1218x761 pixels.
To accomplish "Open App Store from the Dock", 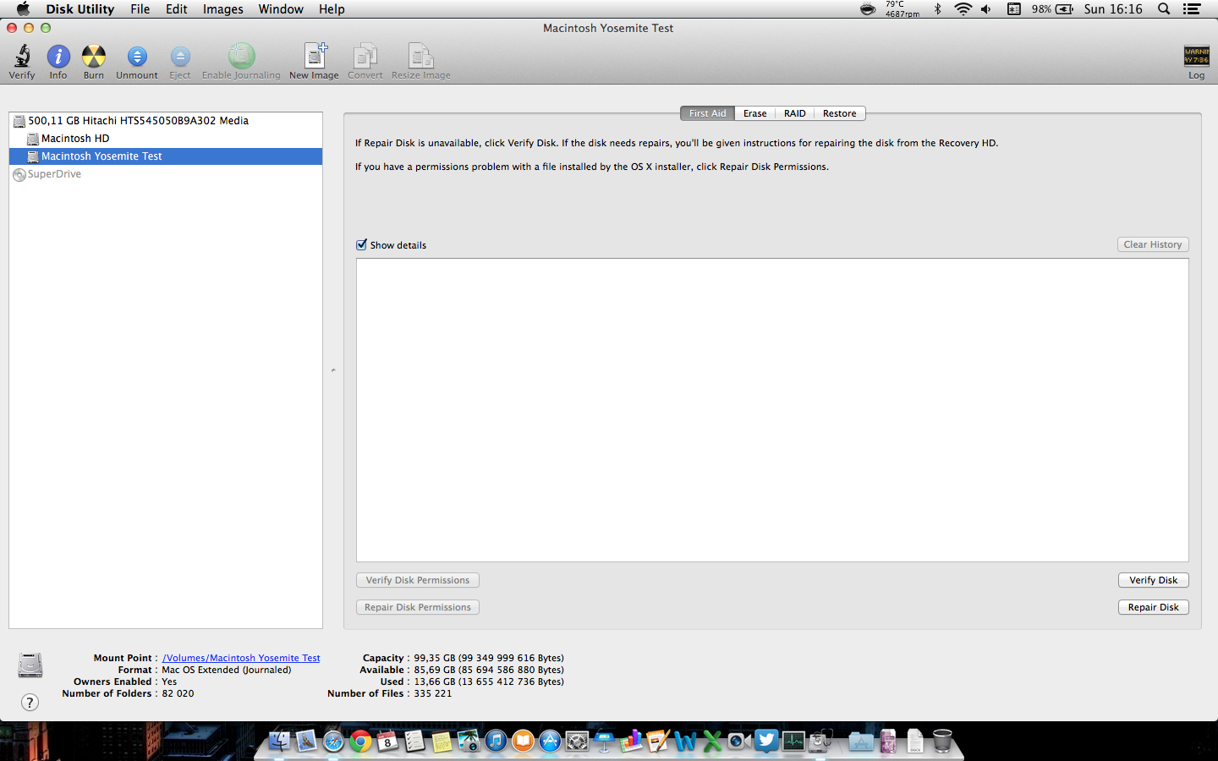I will pos(550,742).
